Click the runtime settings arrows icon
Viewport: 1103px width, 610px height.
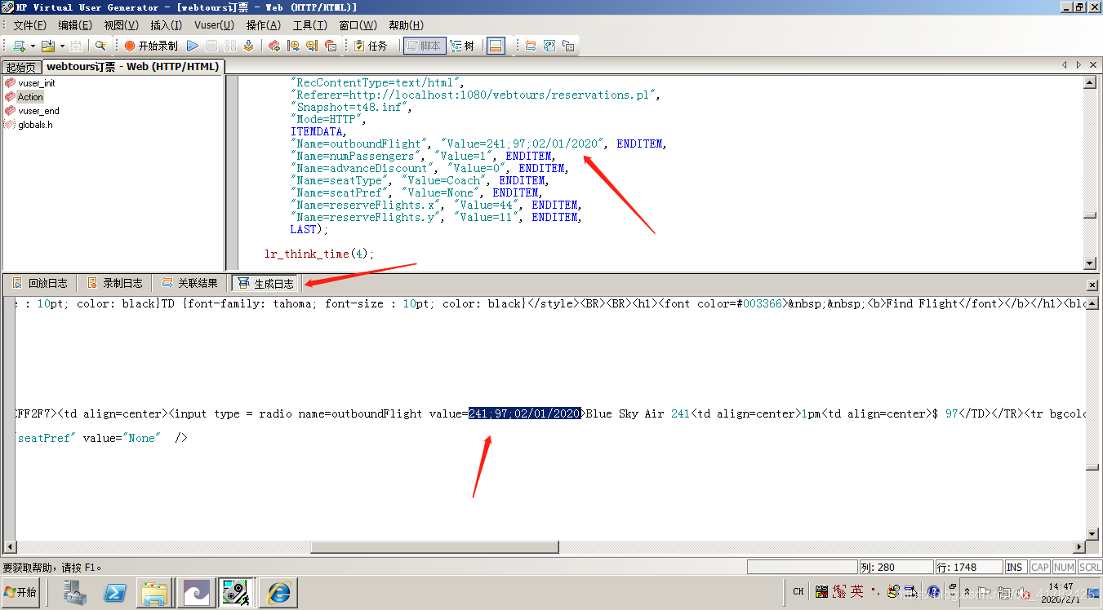tap(531, 46)
